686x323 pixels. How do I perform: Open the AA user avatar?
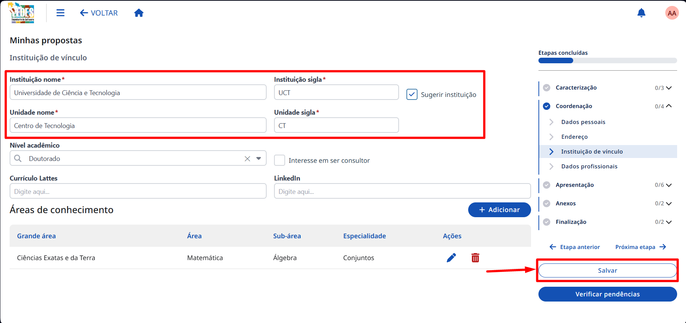(x=672, y=13)
